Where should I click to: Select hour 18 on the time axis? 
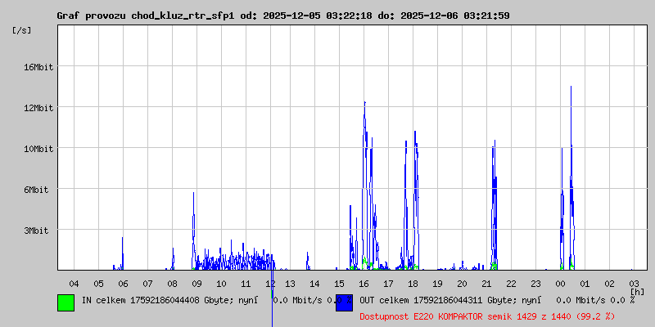(x=413, y=283)
